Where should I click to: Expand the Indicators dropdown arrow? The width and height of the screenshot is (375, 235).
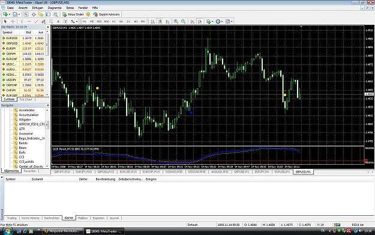(212, 22)
